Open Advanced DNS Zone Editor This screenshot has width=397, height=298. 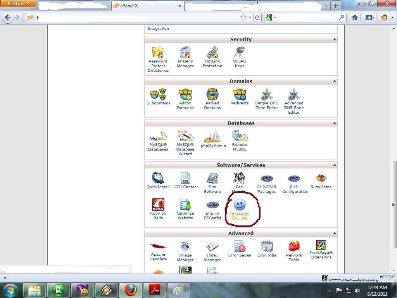(x=294, y=101)
